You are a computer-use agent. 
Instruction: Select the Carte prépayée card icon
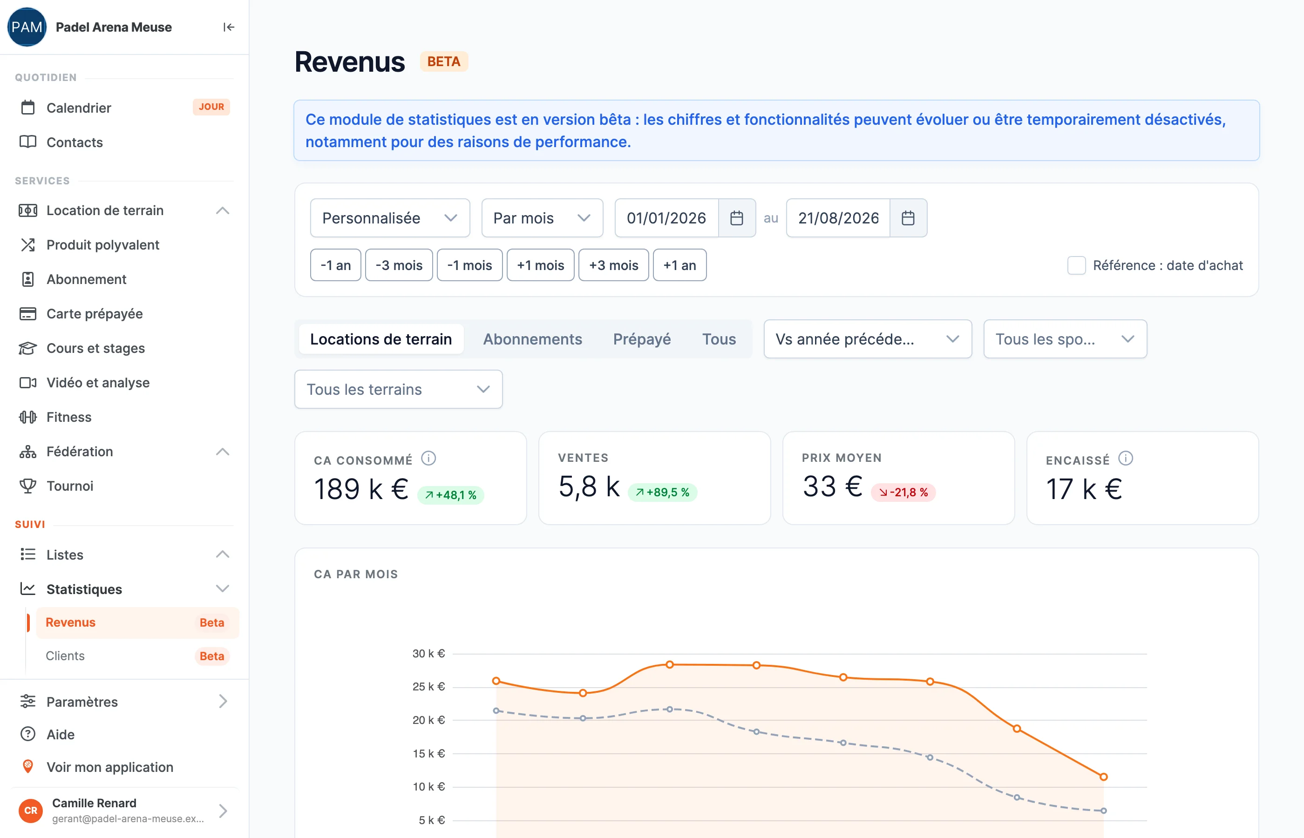click(28, 313)
